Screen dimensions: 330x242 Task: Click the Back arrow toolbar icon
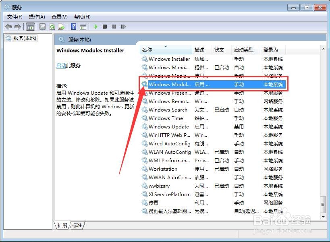coord(8,27)
